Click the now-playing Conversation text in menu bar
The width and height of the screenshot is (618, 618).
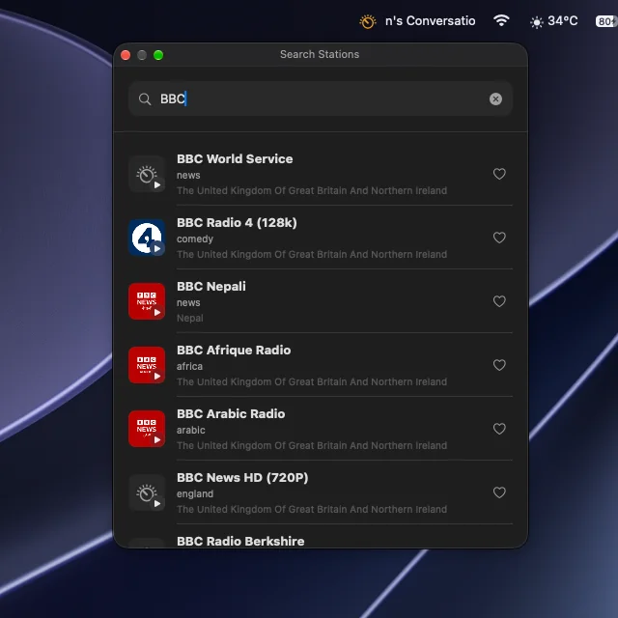[430, 21]
